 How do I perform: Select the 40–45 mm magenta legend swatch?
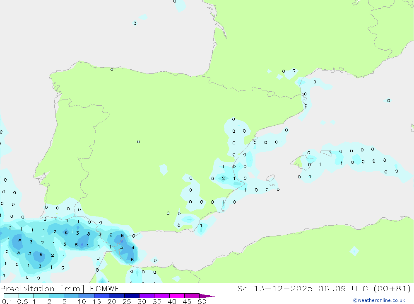tap(177, 296)
